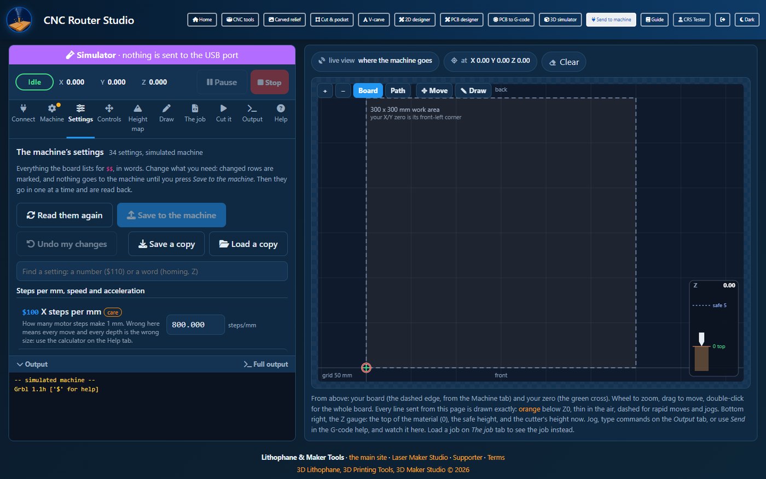Viewport: 766px width, 479px height.
Task: Switch the live view to Path mode
Action: [398, 91]
